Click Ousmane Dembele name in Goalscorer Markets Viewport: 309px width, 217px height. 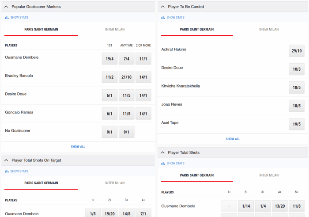coord(22,57)
